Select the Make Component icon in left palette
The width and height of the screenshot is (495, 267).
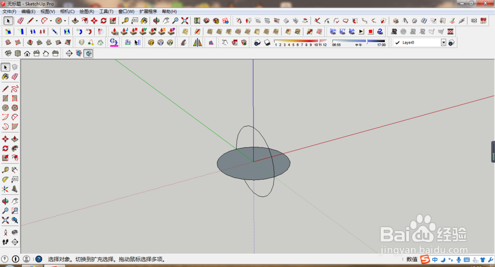(15, 67)
